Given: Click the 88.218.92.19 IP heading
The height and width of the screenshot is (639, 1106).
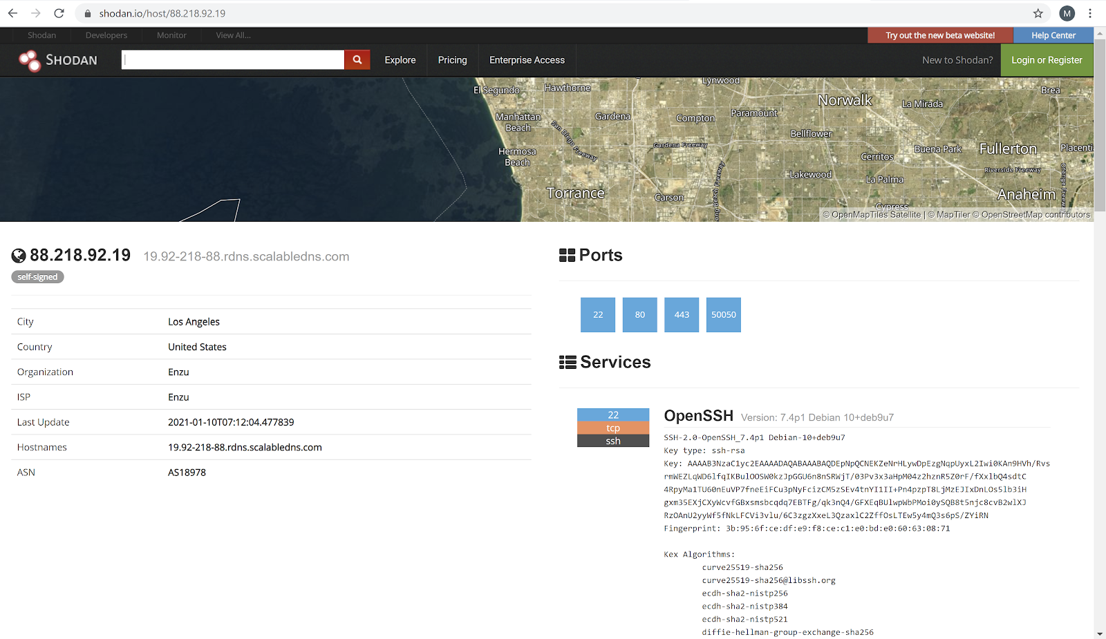Looking at the screenshot, I should pos(80,255).
